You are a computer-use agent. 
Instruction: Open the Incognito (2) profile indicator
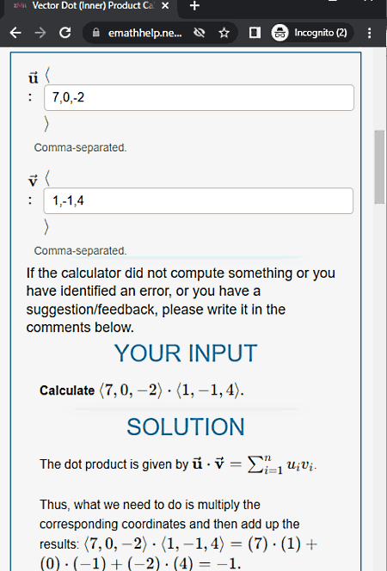(312, 33)
